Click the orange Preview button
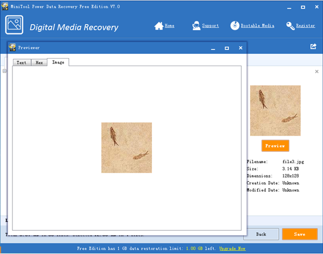 pyautogui.click(x=275, y=146)
